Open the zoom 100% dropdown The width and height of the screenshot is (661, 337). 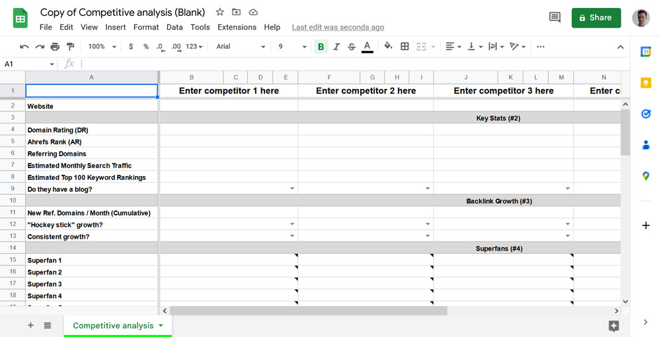click(102, 47)
